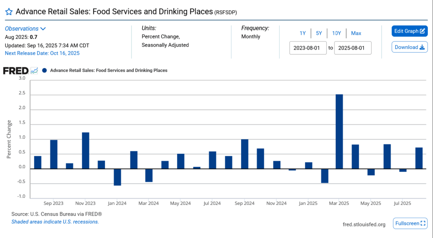Image resolution: width=433 pixels, height=238 pixels.
Task: Click the negative January 2024 bar
Action: tap(118, 177)
